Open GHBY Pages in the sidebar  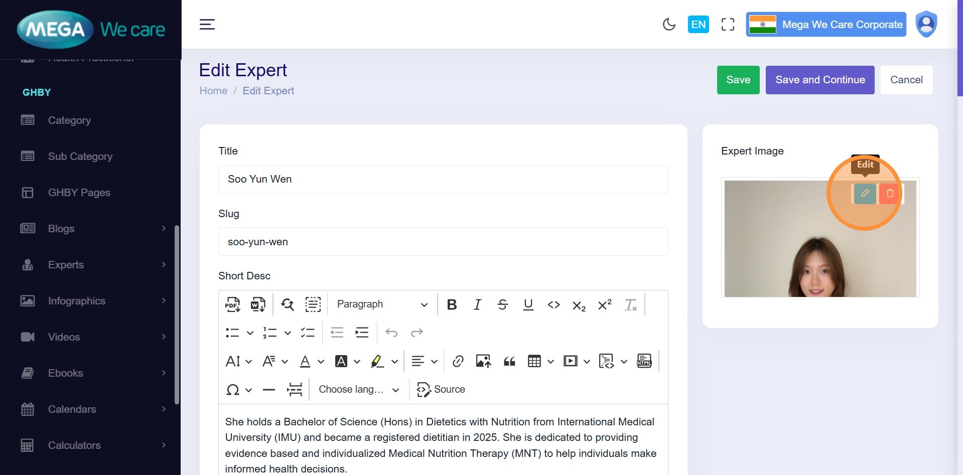click(x=79, y=193)
